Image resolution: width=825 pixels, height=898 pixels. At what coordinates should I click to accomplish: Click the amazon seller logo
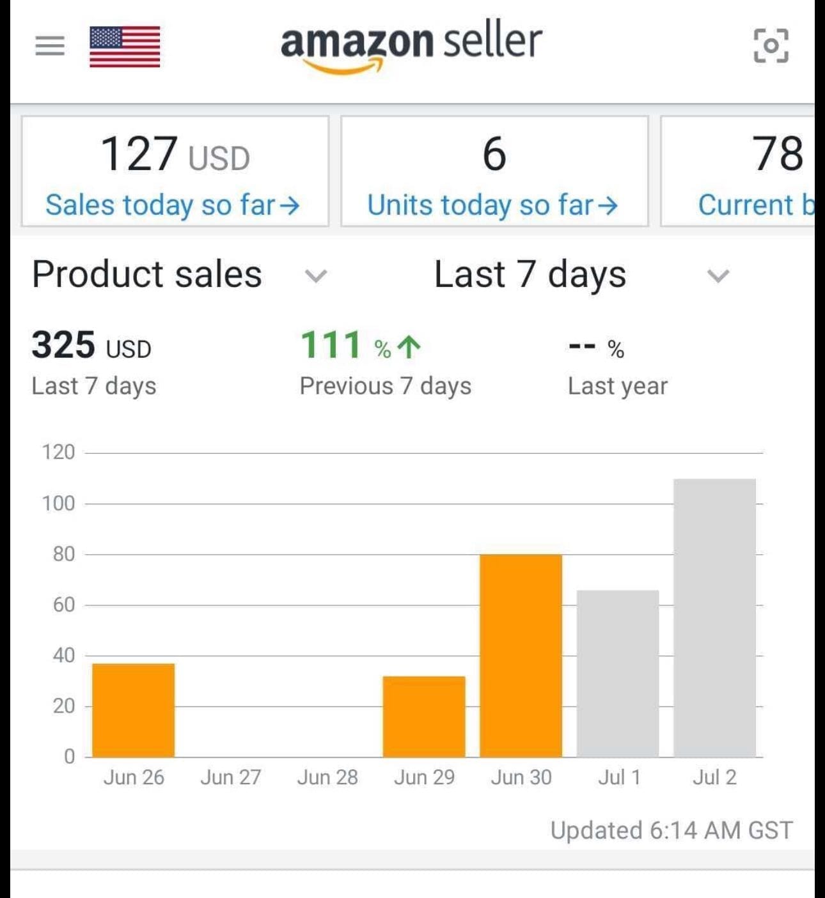click(411, 46)
